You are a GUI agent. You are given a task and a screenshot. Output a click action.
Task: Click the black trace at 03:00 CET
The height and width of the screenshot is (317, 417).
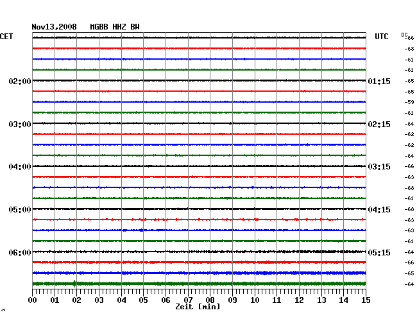click(199, 123)
